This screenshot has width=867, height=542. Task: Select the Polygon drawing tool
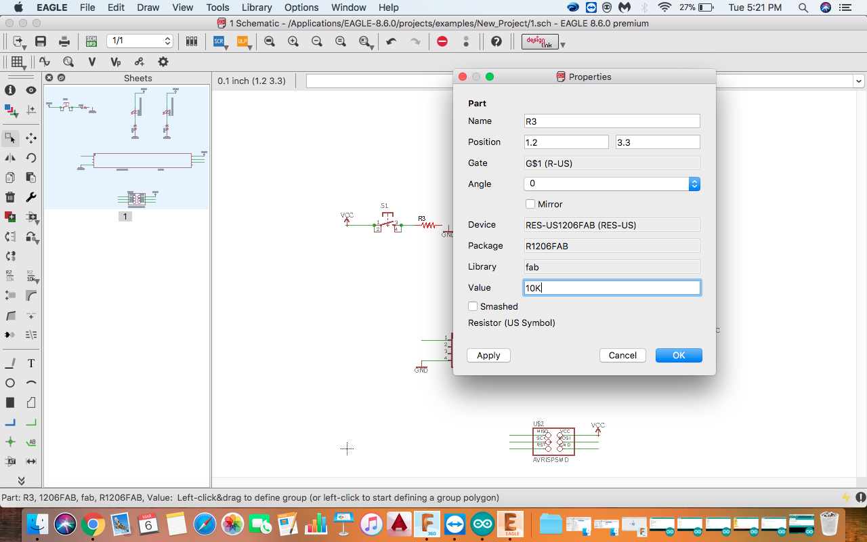point(31,402)
